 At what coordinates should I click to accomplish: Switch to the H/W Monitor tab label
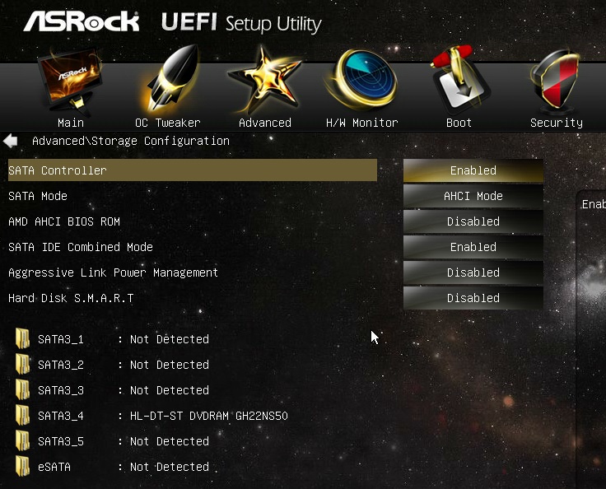pyautogui.click(x=361, y=123)
